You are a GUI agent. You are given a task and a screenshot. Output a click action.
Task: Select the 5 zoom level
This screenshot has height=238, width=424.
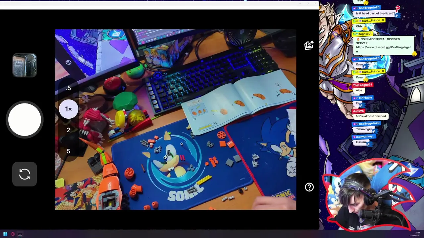(69, 151)
